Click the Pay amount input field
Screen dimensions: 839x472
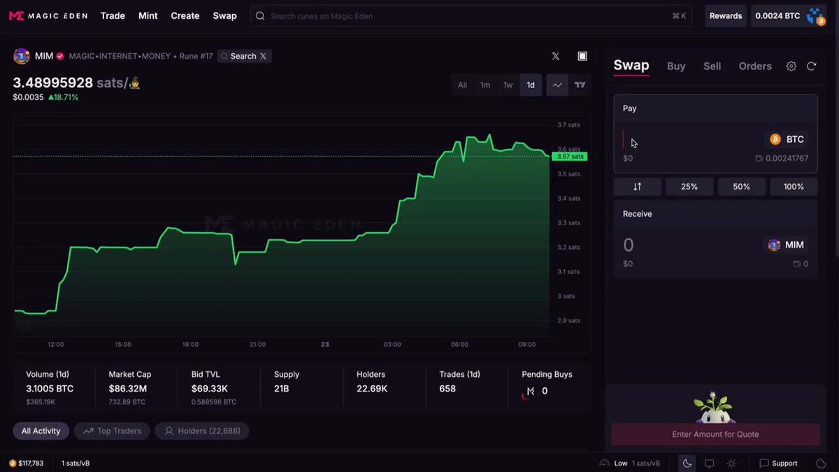[689, 140]
